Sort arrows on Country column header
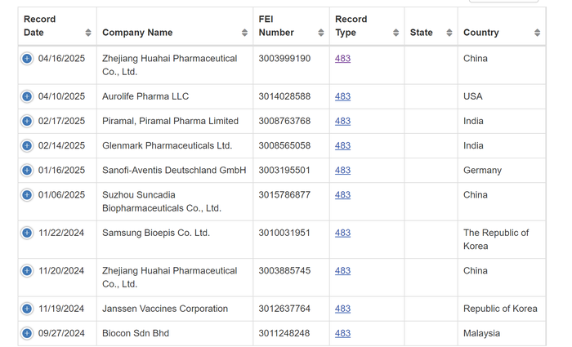572x347 pixels. click(x=537, y=33)
